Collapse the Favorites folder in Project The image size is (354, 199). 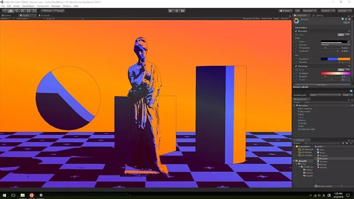pyautogui.click(x=295, y=147)
